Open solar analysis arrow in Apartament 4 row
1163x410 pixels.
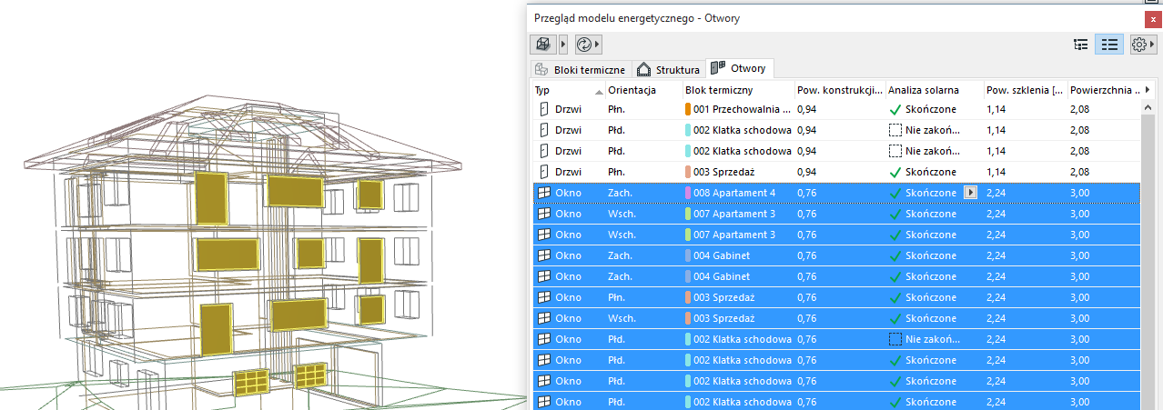point(970,193)
